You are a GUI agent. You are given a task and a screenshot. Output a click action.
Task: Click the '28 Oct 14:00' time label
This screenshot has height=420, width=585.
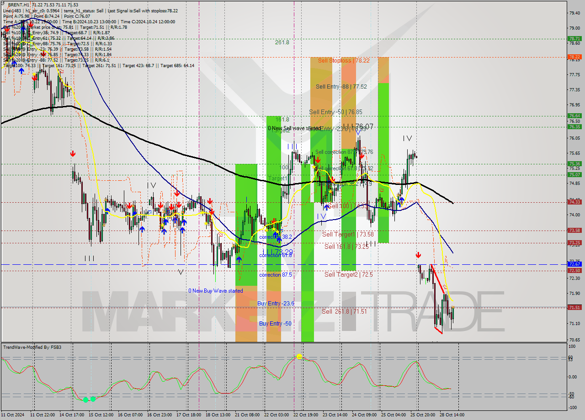click(452, 415)
